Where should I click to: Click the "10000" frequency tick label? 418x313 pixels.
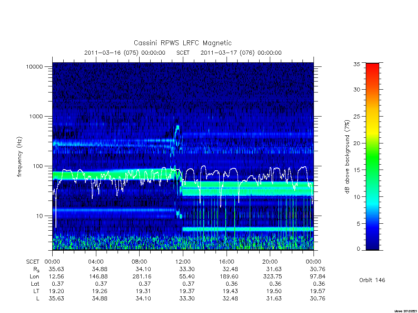[x=34, y=66]
